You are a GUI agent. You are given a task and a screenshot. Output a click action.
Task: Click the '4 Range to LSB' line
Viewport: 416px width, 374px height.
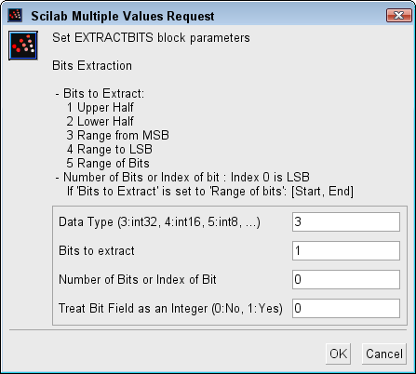pyautogui.click(x=109, y=149)
